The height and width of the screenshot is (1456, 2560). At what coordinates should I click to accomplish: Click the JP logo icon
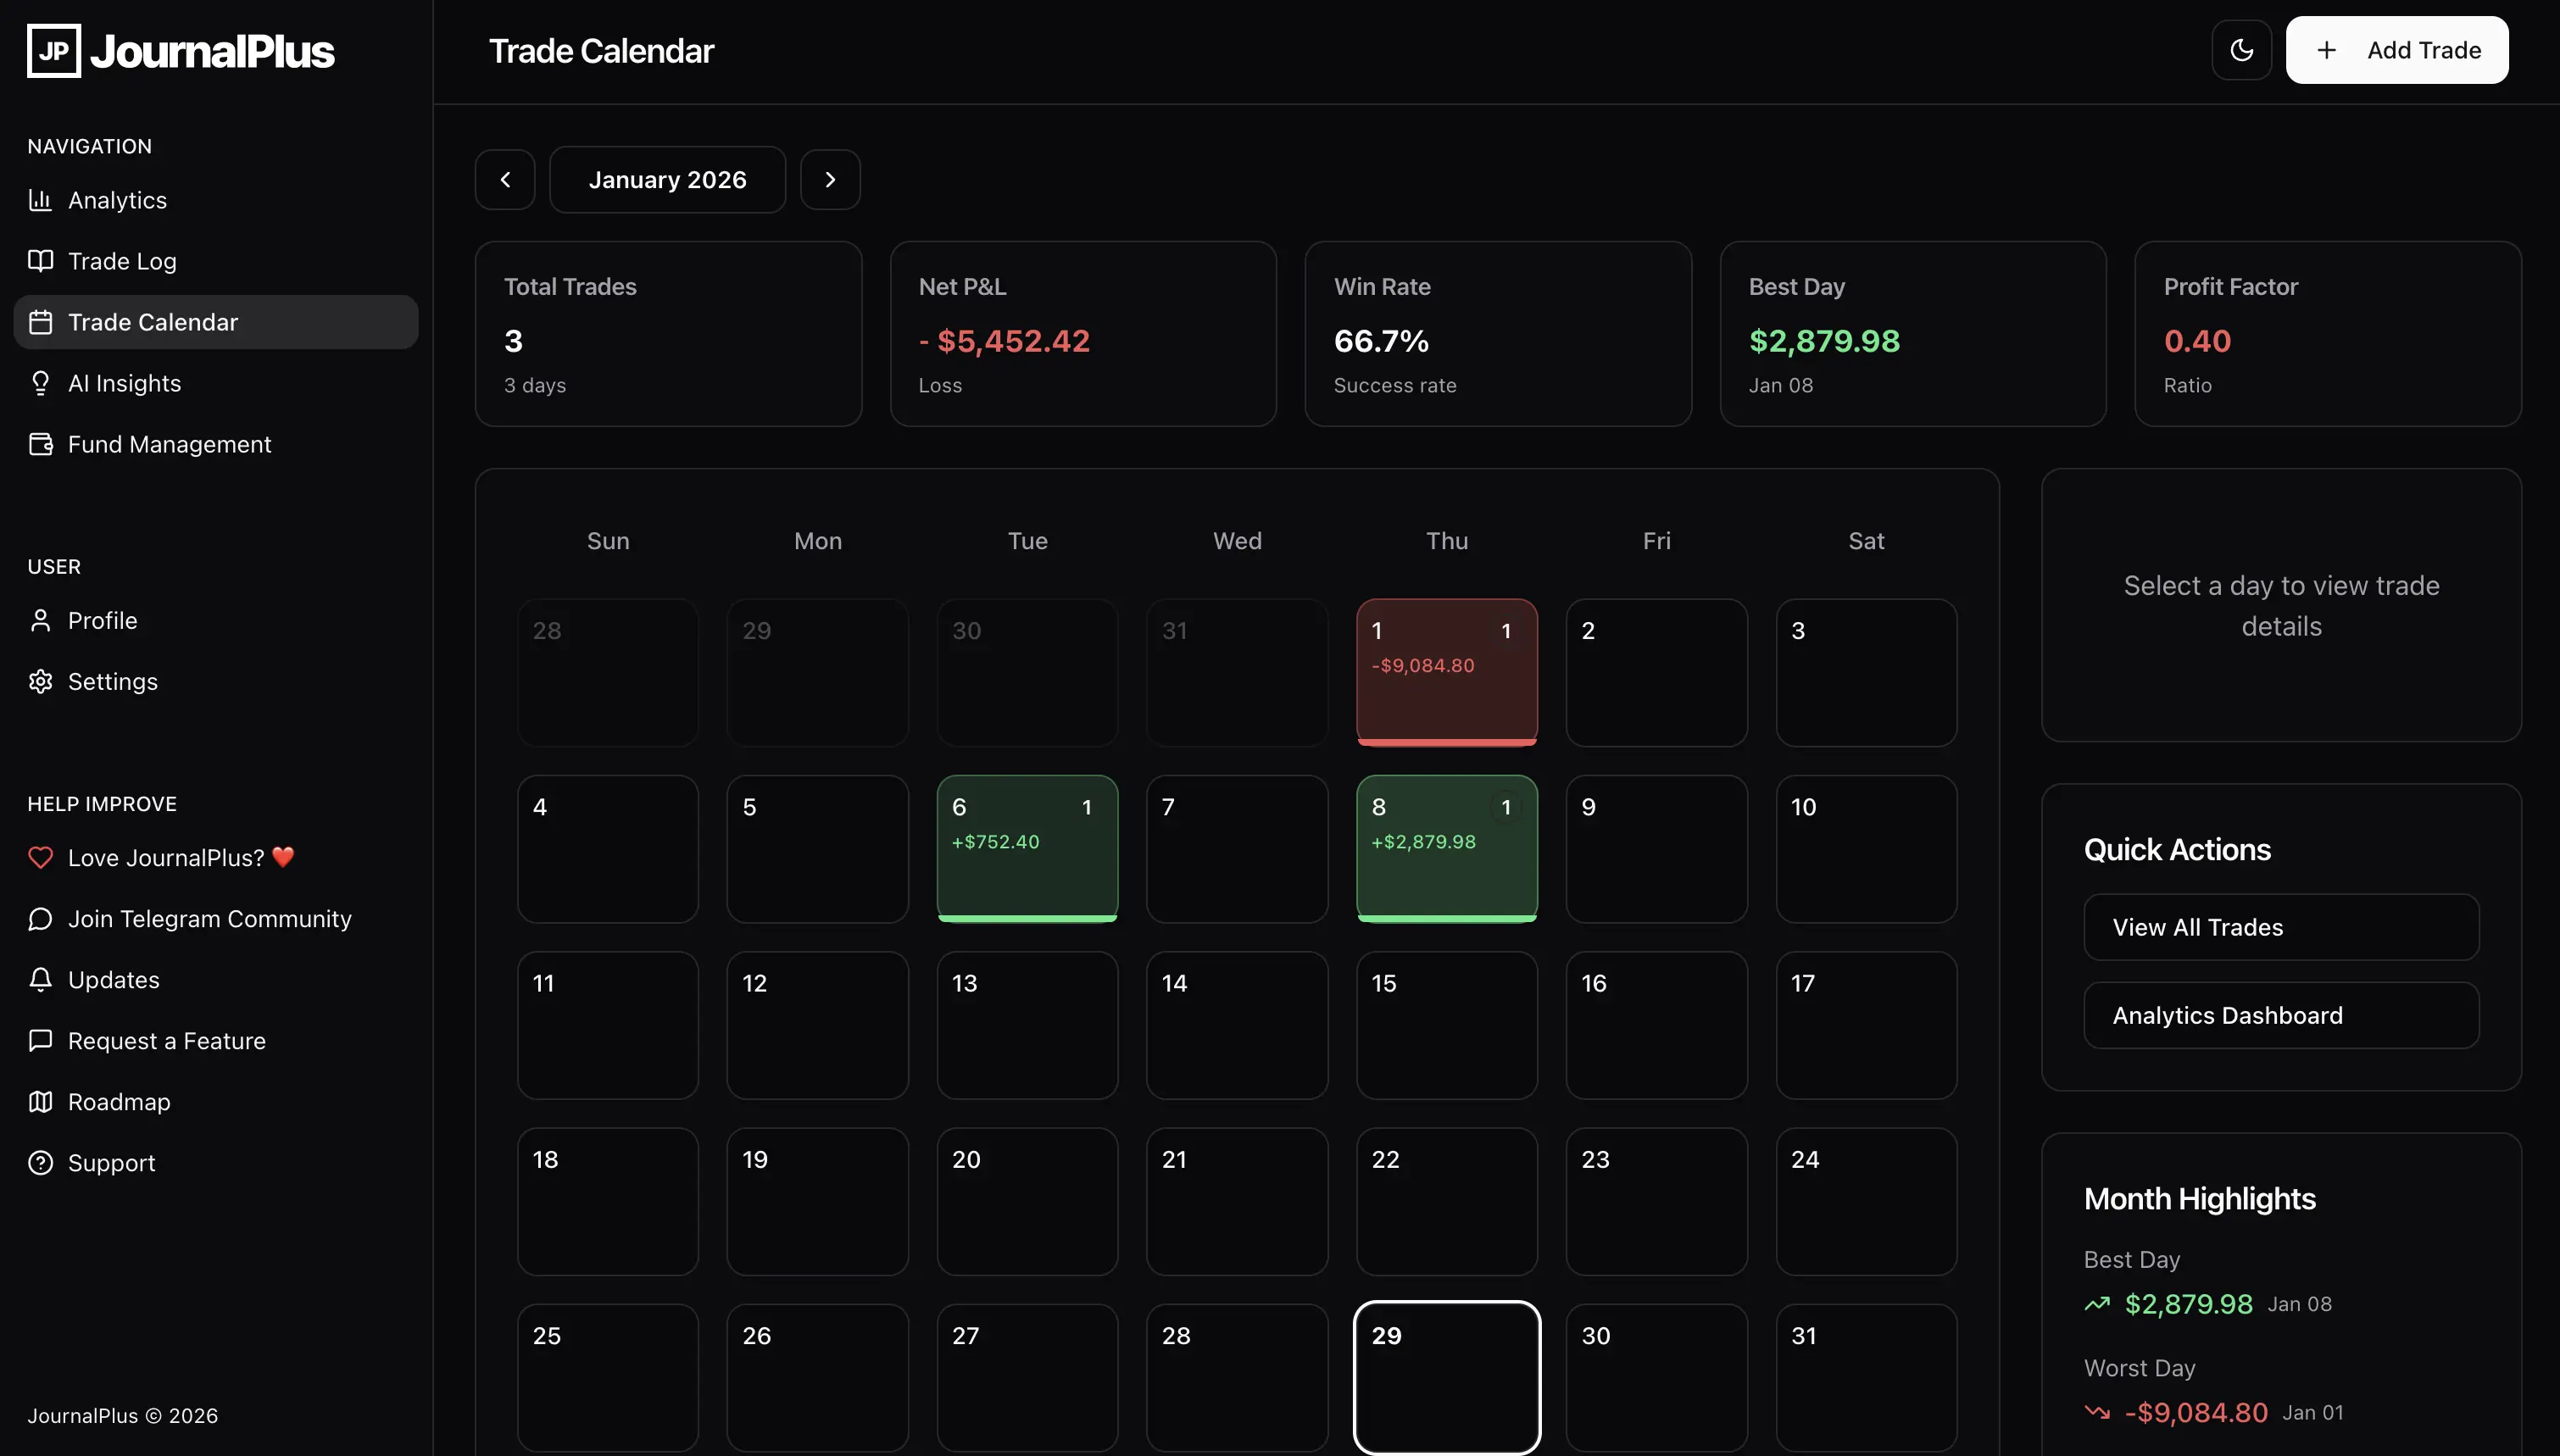54,50
